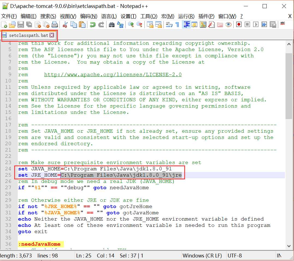Open the Replace dialog icon
Screen dimensions: 294x261
pyautogui.click(x=120, y=25)
